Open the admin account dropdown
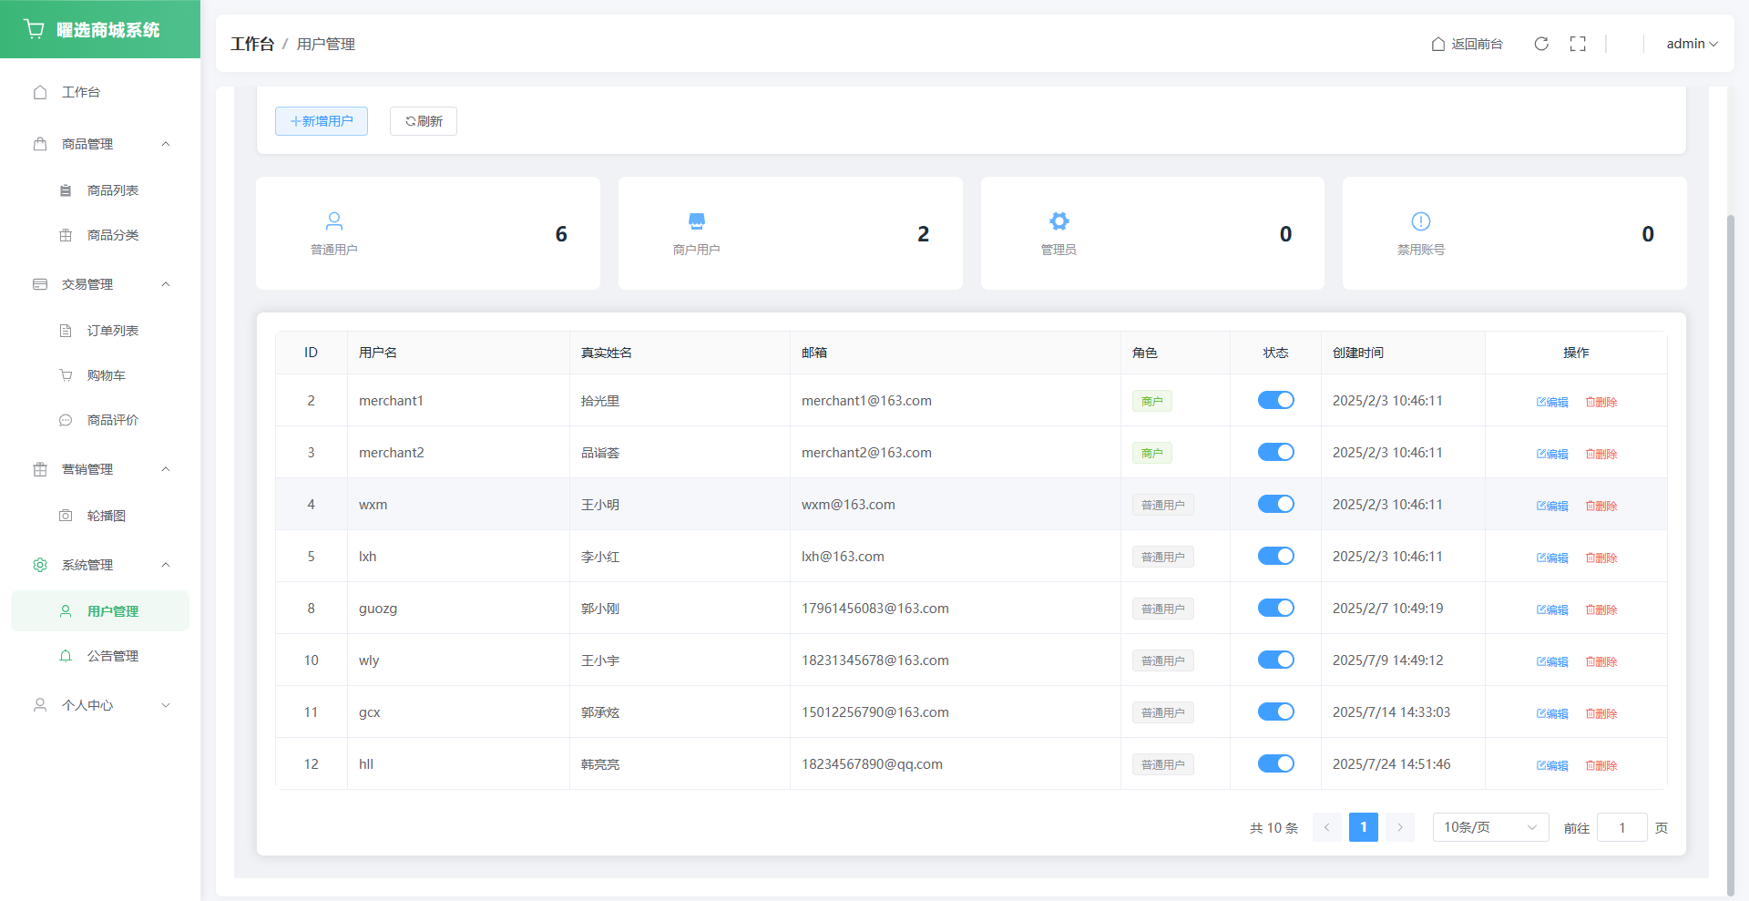 coord(1692,44)
